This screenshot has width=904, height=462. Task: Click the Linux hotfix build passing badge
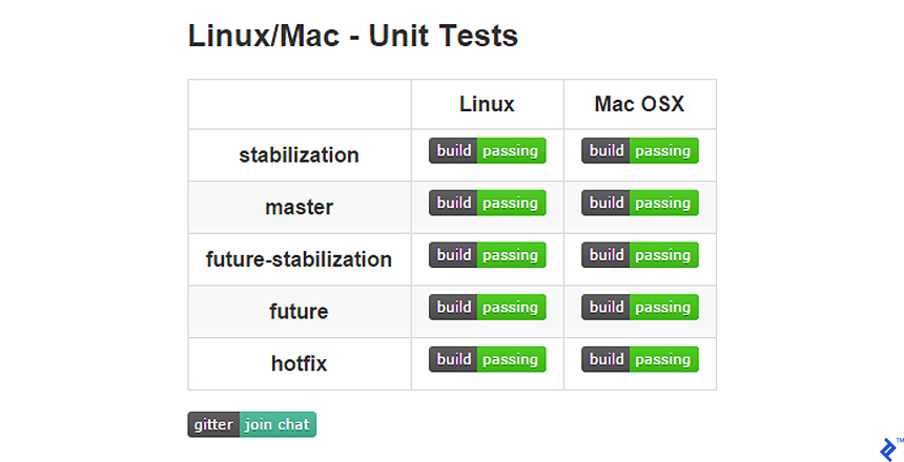[487, 359]
